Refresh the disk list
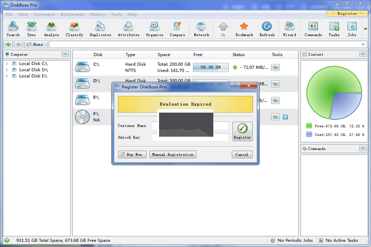This screenshot has width=371, height=247. (267, 29)
